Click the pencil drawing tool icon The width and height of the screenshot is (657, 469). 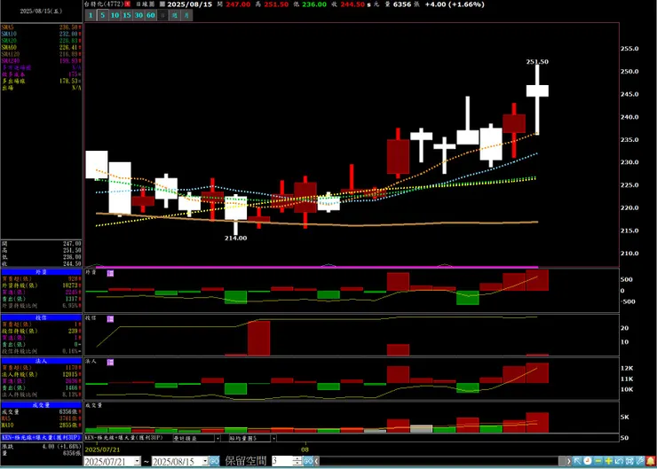coord(640,461)
